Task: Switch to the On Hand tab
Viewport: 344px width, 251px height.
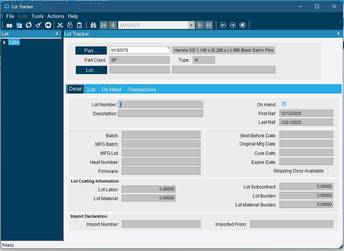Action: pos(111,89)
